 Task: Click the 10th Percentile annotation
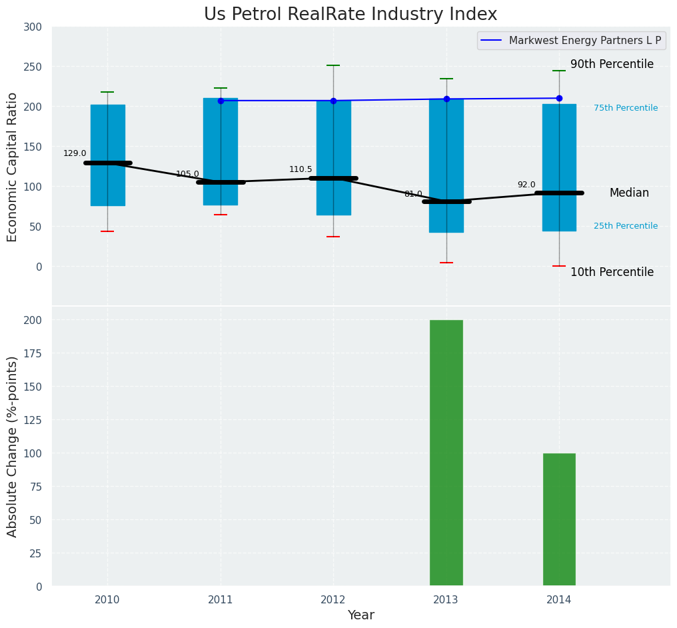click(612, 272)
